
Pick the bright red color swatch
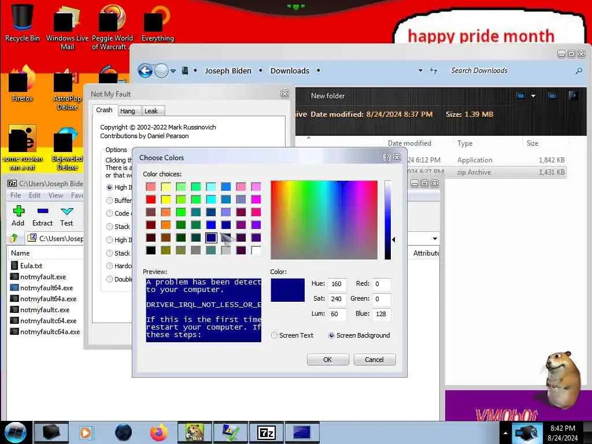(x=151, y=199)
